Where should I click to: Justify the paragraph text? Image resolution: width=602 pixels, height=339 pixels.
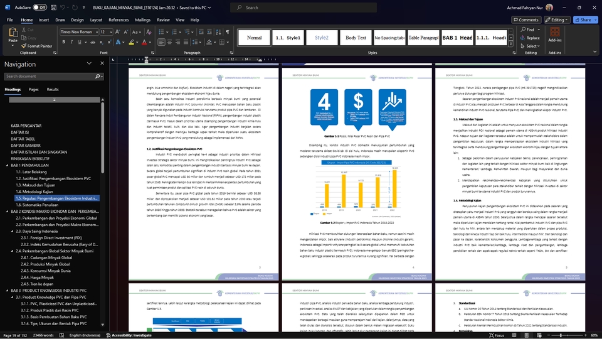point(186,42)
